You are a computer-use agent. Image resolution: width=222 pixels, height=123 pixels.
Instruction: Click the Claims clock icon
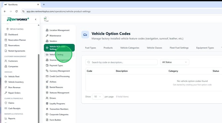point(6,103)
